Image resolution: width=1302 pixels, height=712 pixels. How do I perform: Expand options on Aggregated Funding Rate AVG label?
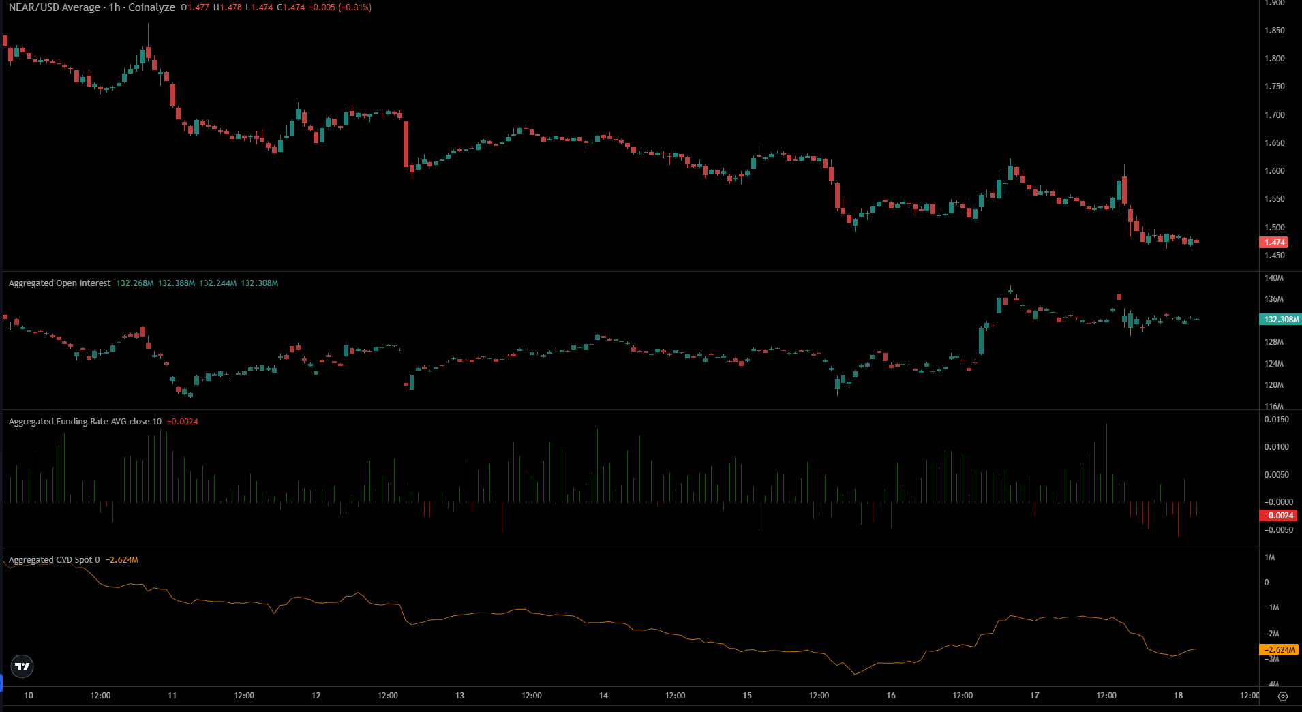pos(84,421)
